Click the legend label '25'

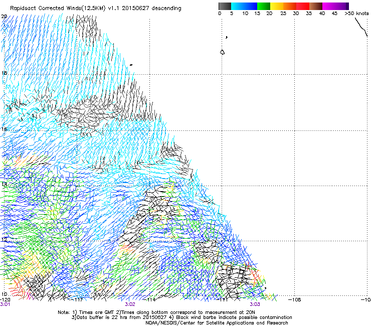(283, 14)
